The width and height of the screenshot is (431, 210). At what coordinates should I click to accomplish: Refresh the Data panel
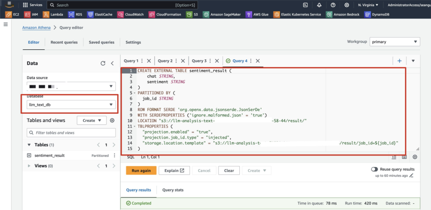(x=103, y=63)
